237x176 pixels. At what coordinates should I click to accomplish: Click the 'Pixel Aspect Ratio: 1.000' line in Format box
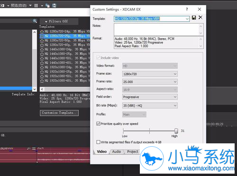[x=131, y=46]
